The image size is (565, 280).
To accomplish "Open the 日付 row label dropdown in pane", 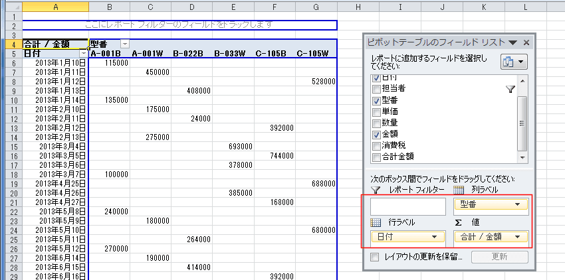I will [434, 237].
